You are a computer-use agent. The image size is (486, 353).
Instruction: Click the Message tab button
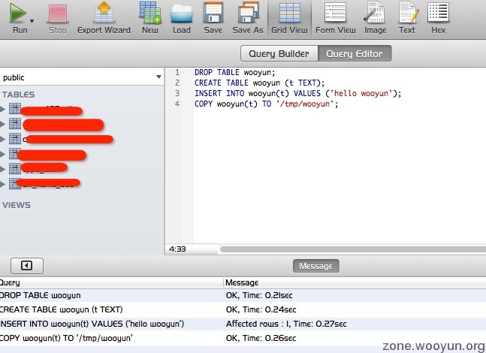click(315, 266)
